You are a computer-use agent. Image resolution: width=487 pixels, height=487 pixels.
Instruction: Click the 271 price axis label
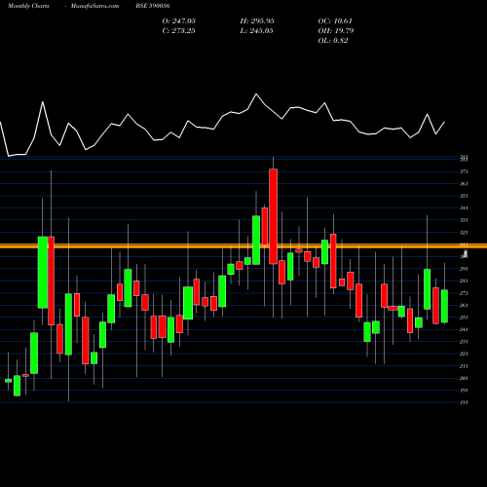464,293
